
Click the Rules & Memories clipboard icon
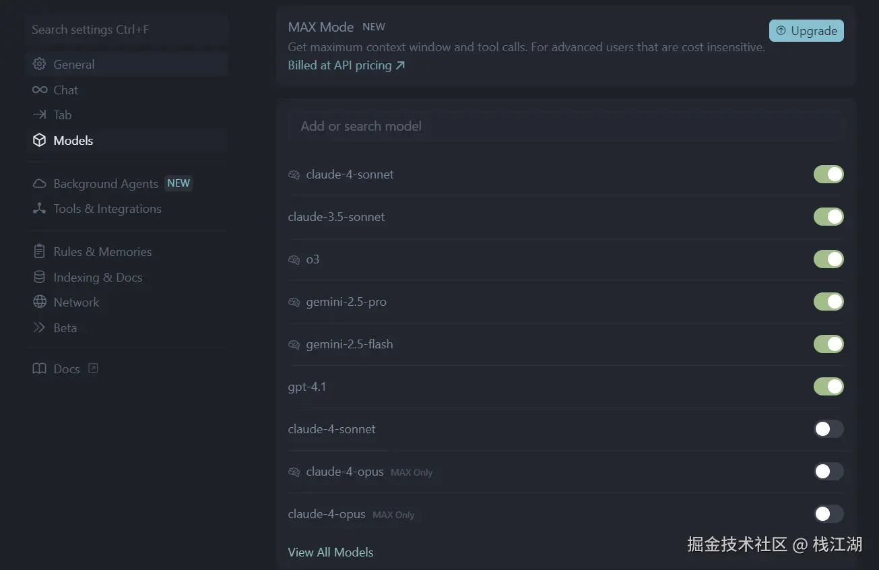coord(40,251)
